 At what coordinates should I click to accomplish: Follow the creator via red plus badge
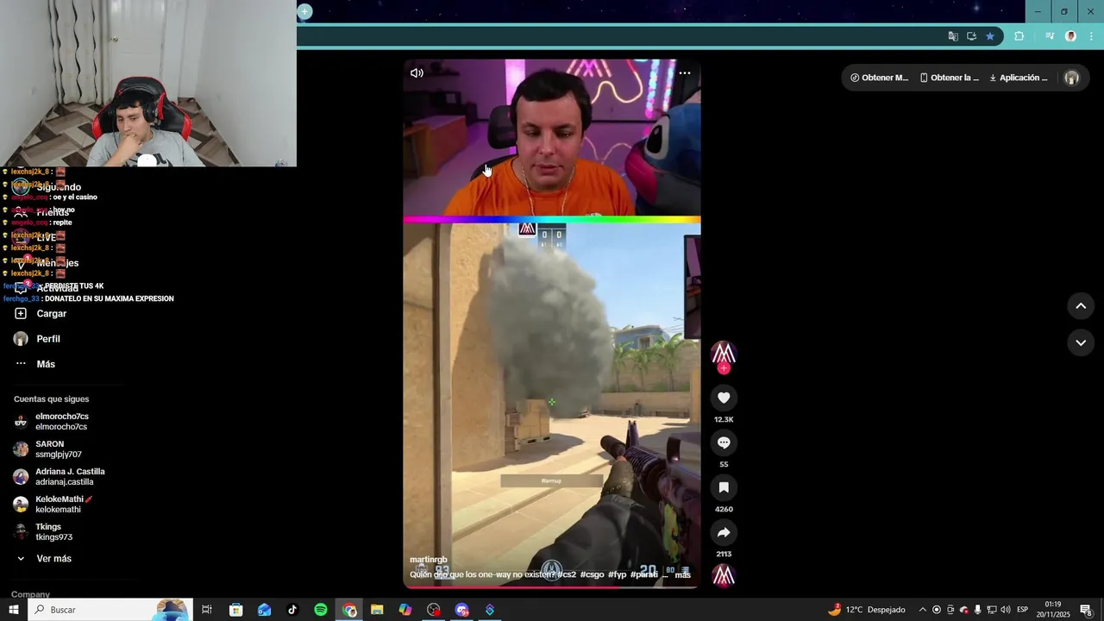pos(724,368)
